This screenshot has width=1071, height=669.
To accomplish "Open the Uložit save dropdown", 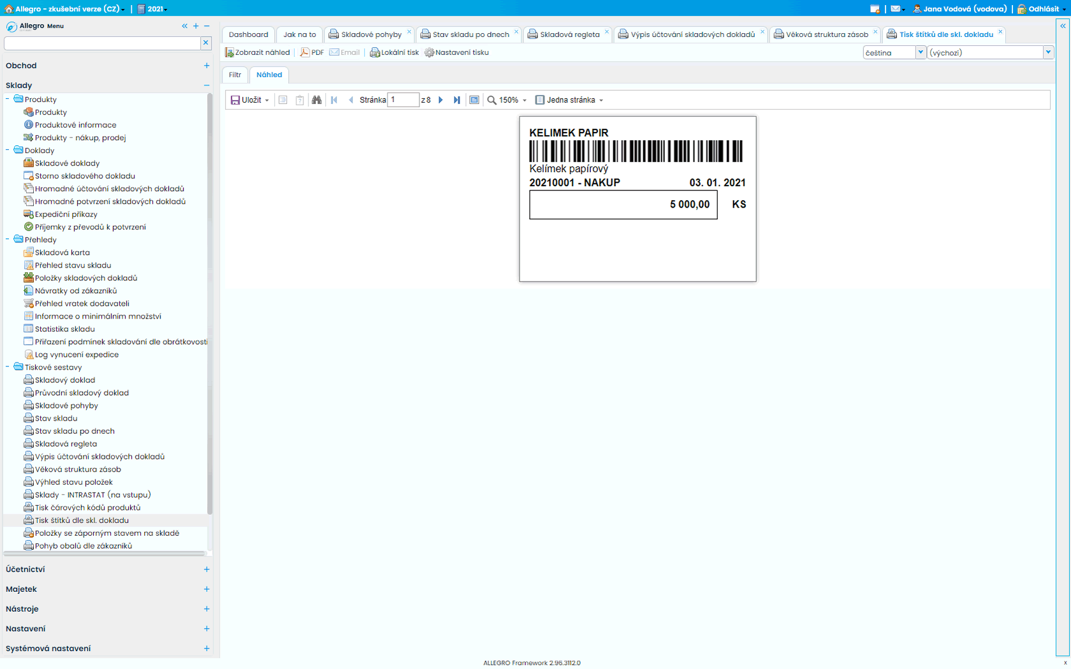I will pos(250,100).
